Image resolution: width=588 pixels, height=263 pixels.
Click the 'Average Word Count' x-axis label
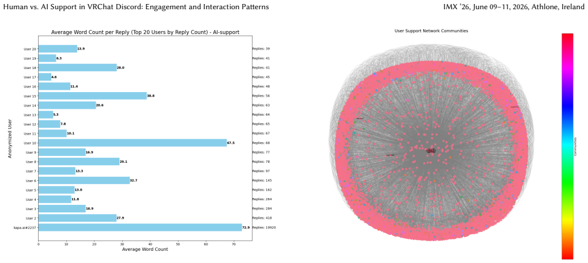(x=145, y=249)
